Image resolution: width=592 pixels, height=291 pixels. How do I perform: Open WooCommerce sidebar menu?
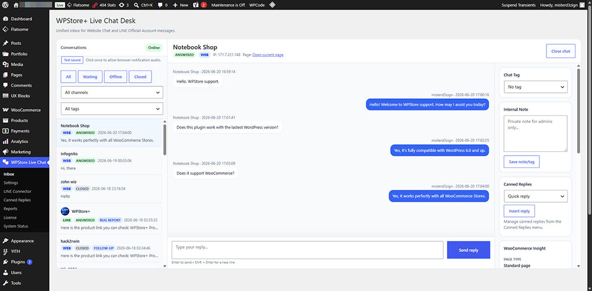pos(24,110)
